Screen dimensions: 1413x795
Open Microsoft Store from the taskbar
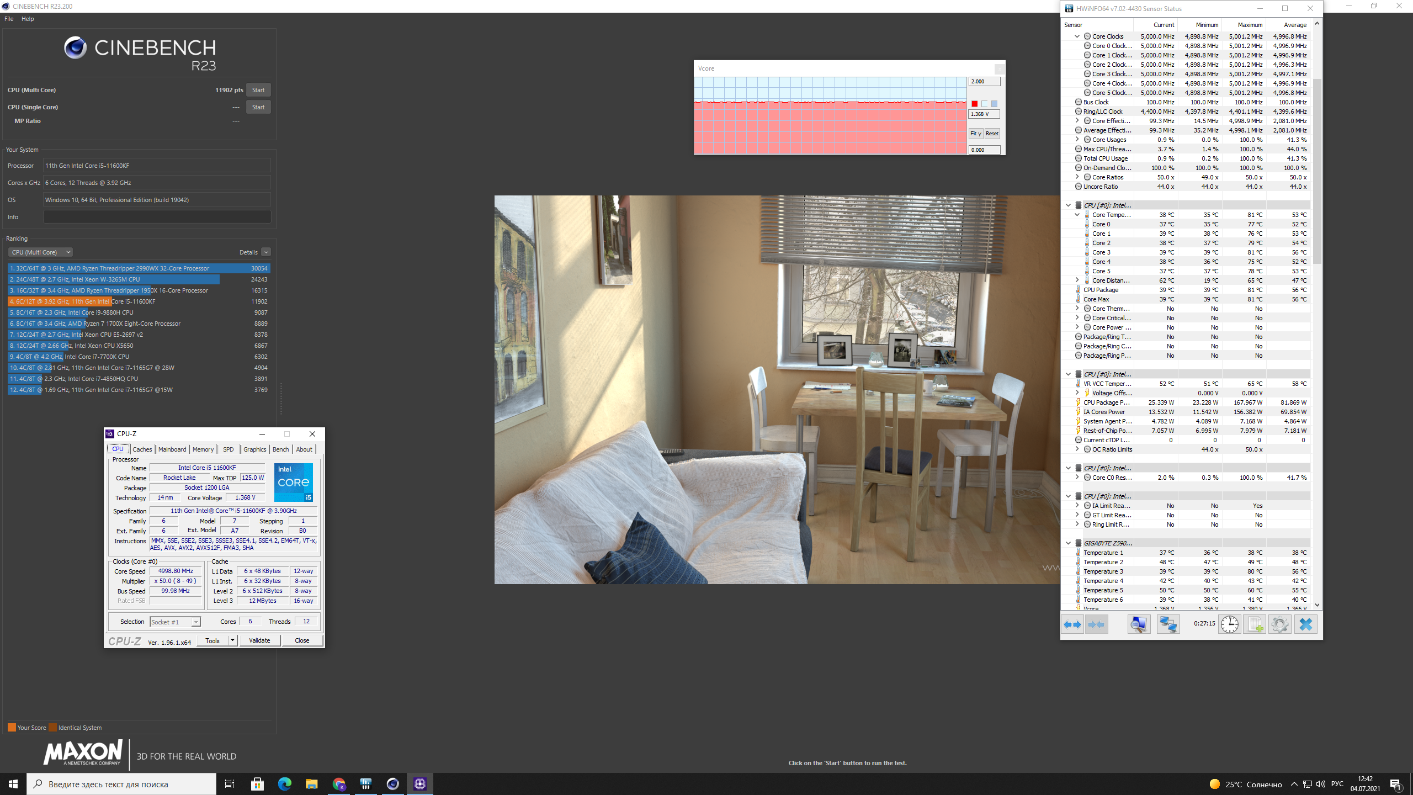tap(257, 784)
